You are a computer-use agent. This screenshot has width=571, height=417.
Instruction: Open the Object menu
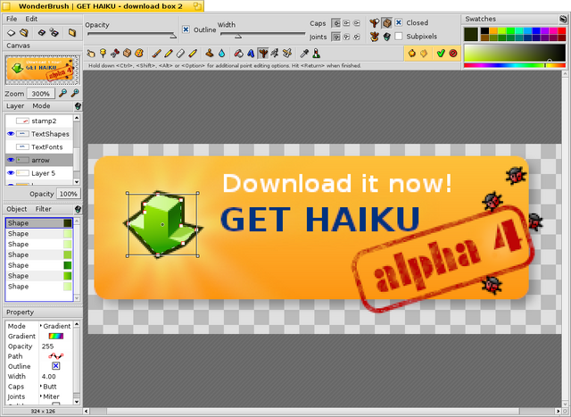click(17, 209)
